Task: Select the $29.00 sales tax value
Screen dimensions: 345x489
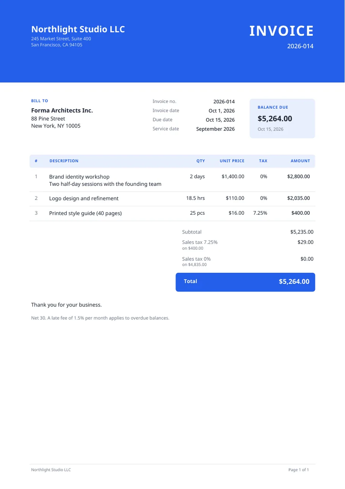Action: 306,242
